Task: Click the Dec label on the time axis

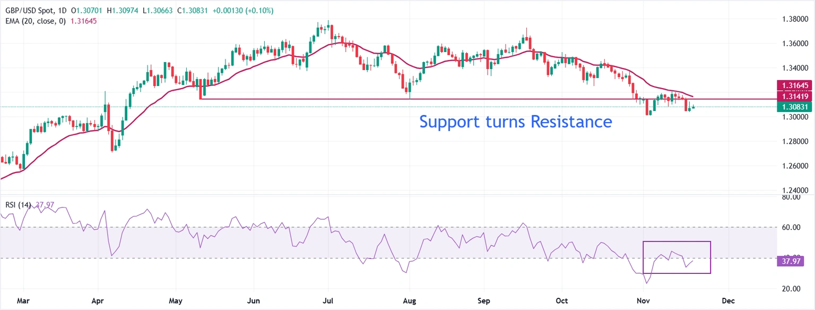Action: 729,301
